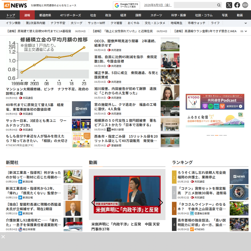Open the 経済 menu item
Screen dimensions: 251x251
[x=123, y=15]
